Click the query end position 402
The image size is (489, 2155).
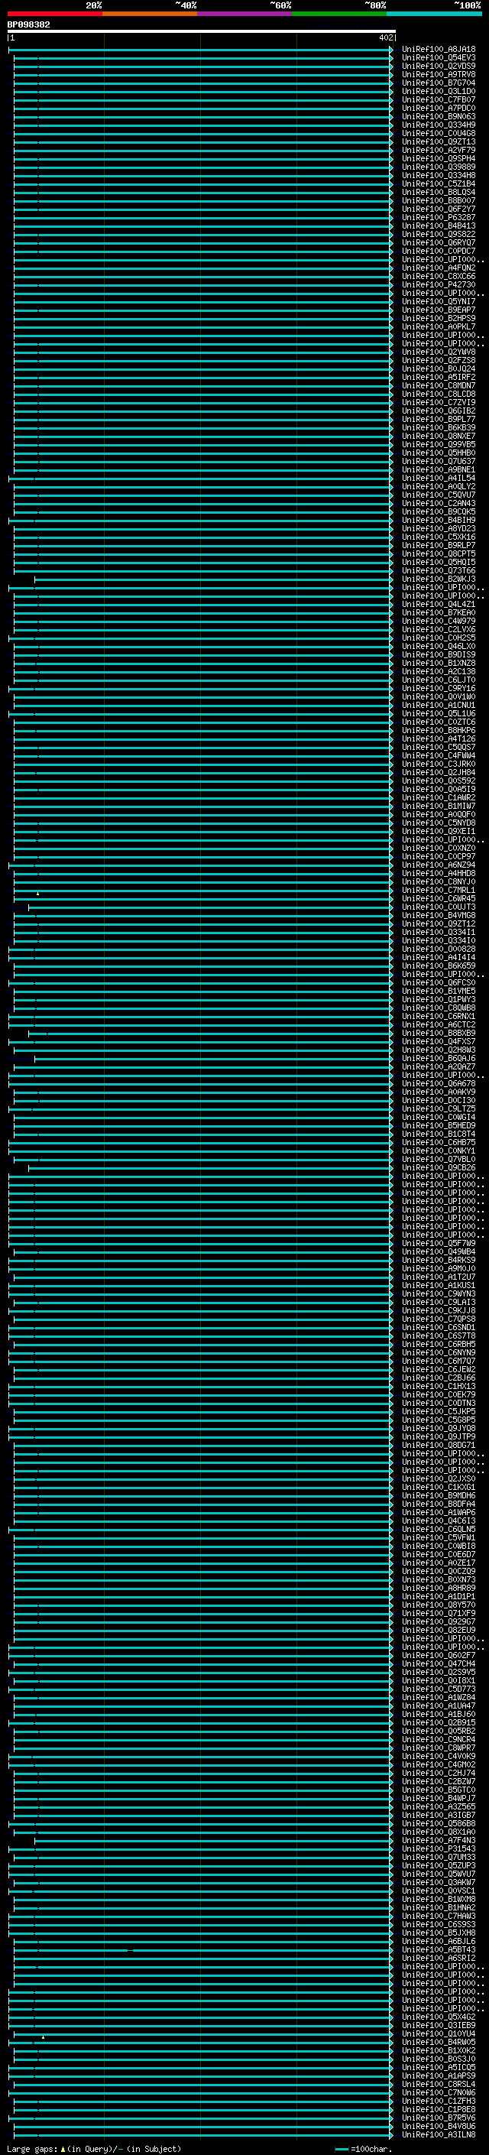coord(385,37)
